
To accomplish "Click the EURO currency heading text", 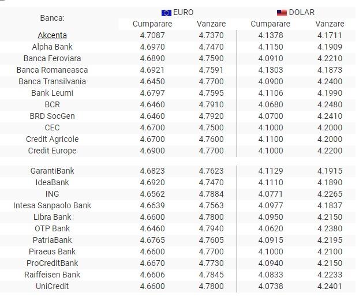I will (183, 12).
